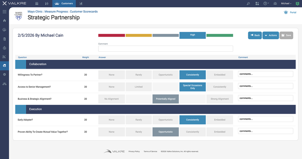Select 'Embedded' for Willingness To Partner
This screenshot has width=302, height=159.
(x=219, y=75)
